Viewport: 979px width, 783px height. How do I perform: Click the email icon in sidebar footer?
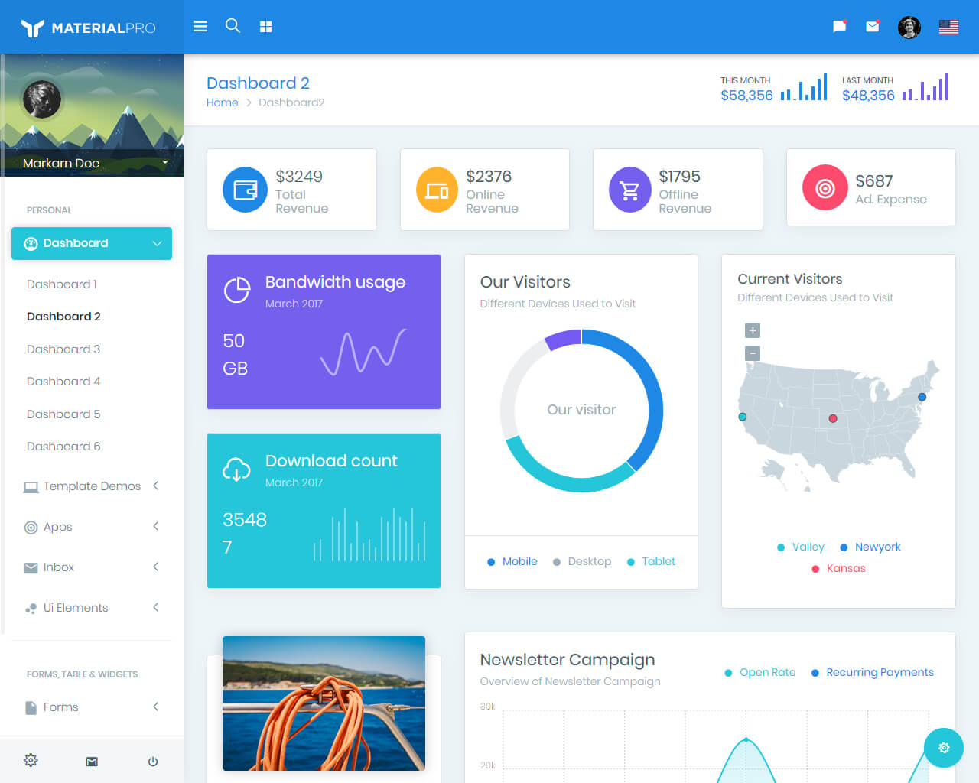coord(92,761)
